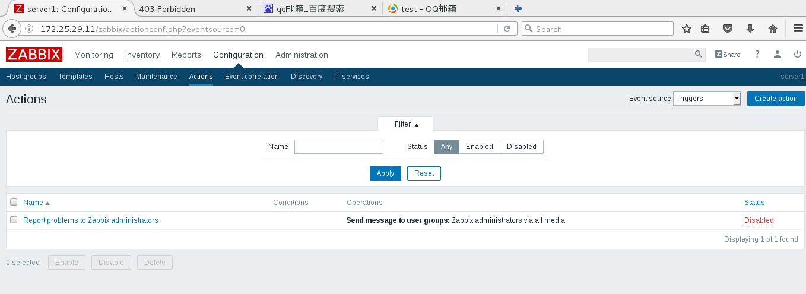Screen dimensions: 806x294
Task: Click the site information icon in address bar
Action: pyautogui.click(x=30, y=29)
